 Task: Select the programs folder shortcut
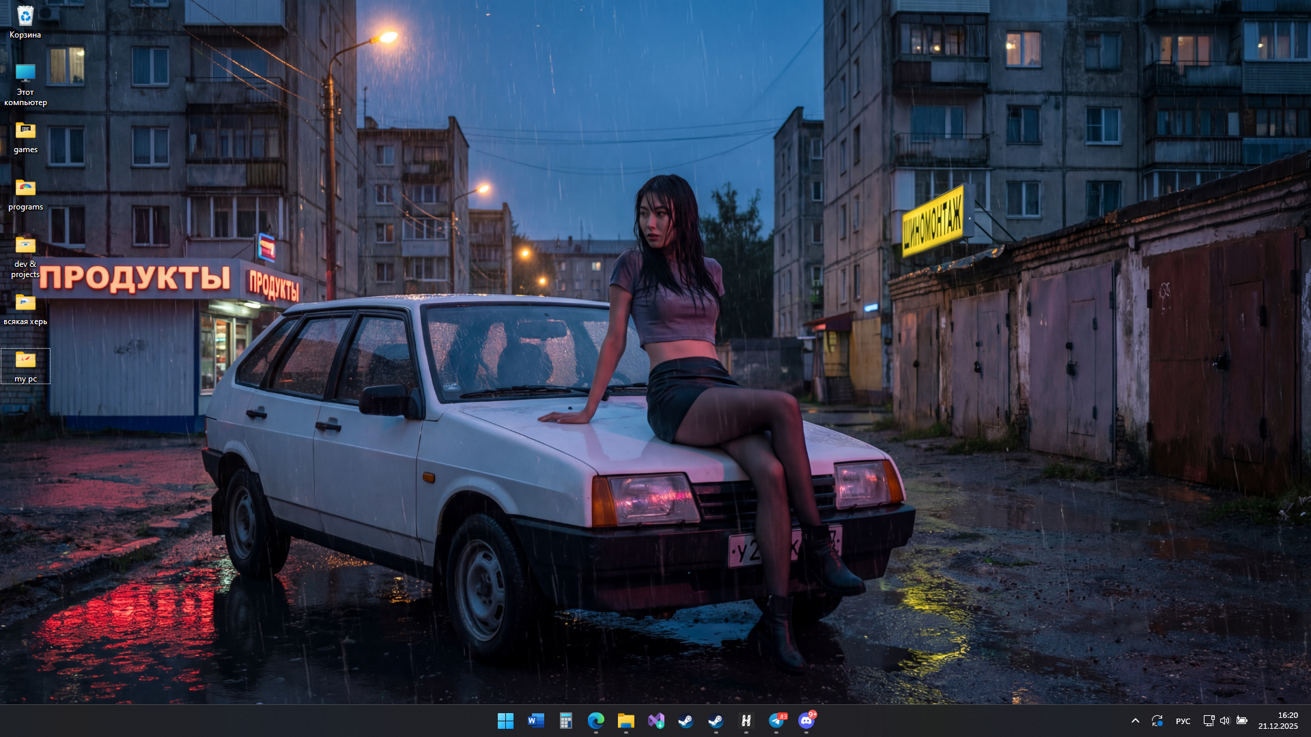coord(25,194)
